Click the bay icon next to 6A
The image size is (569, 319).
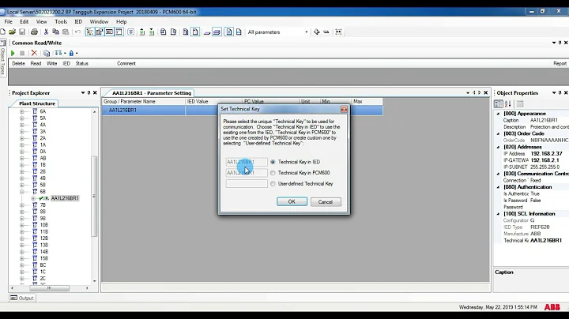pyautogui.click(x=35, y=111)
